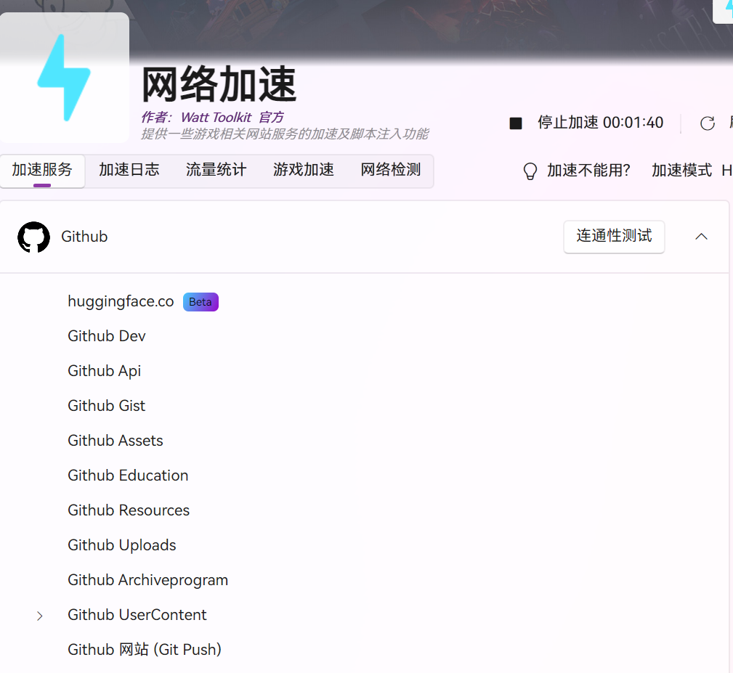Select the Github Api entry
Image resolution: width=733 pixels, height=673 pixels.
pyautogui.click(x=104, y=371)
